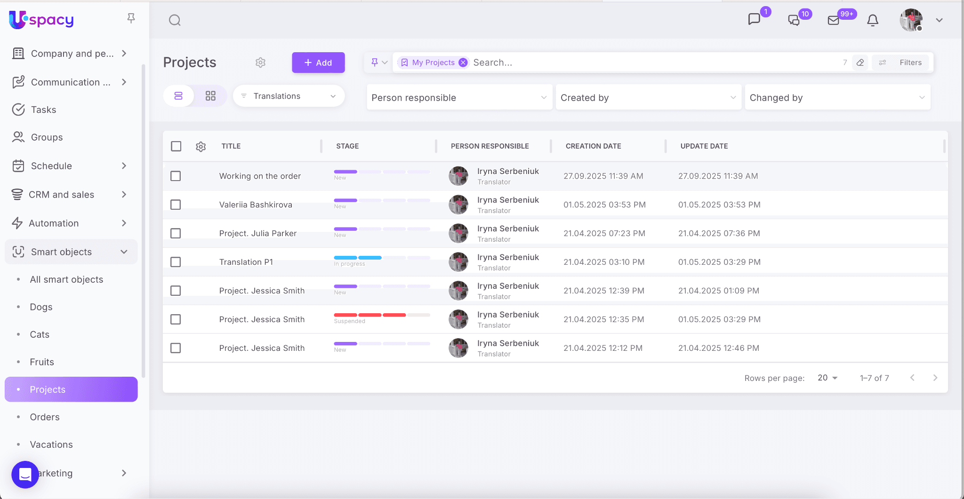Toggle the select-all checkbox in table header
Viewport: 964px width, 499px height.
pos(176,146)
